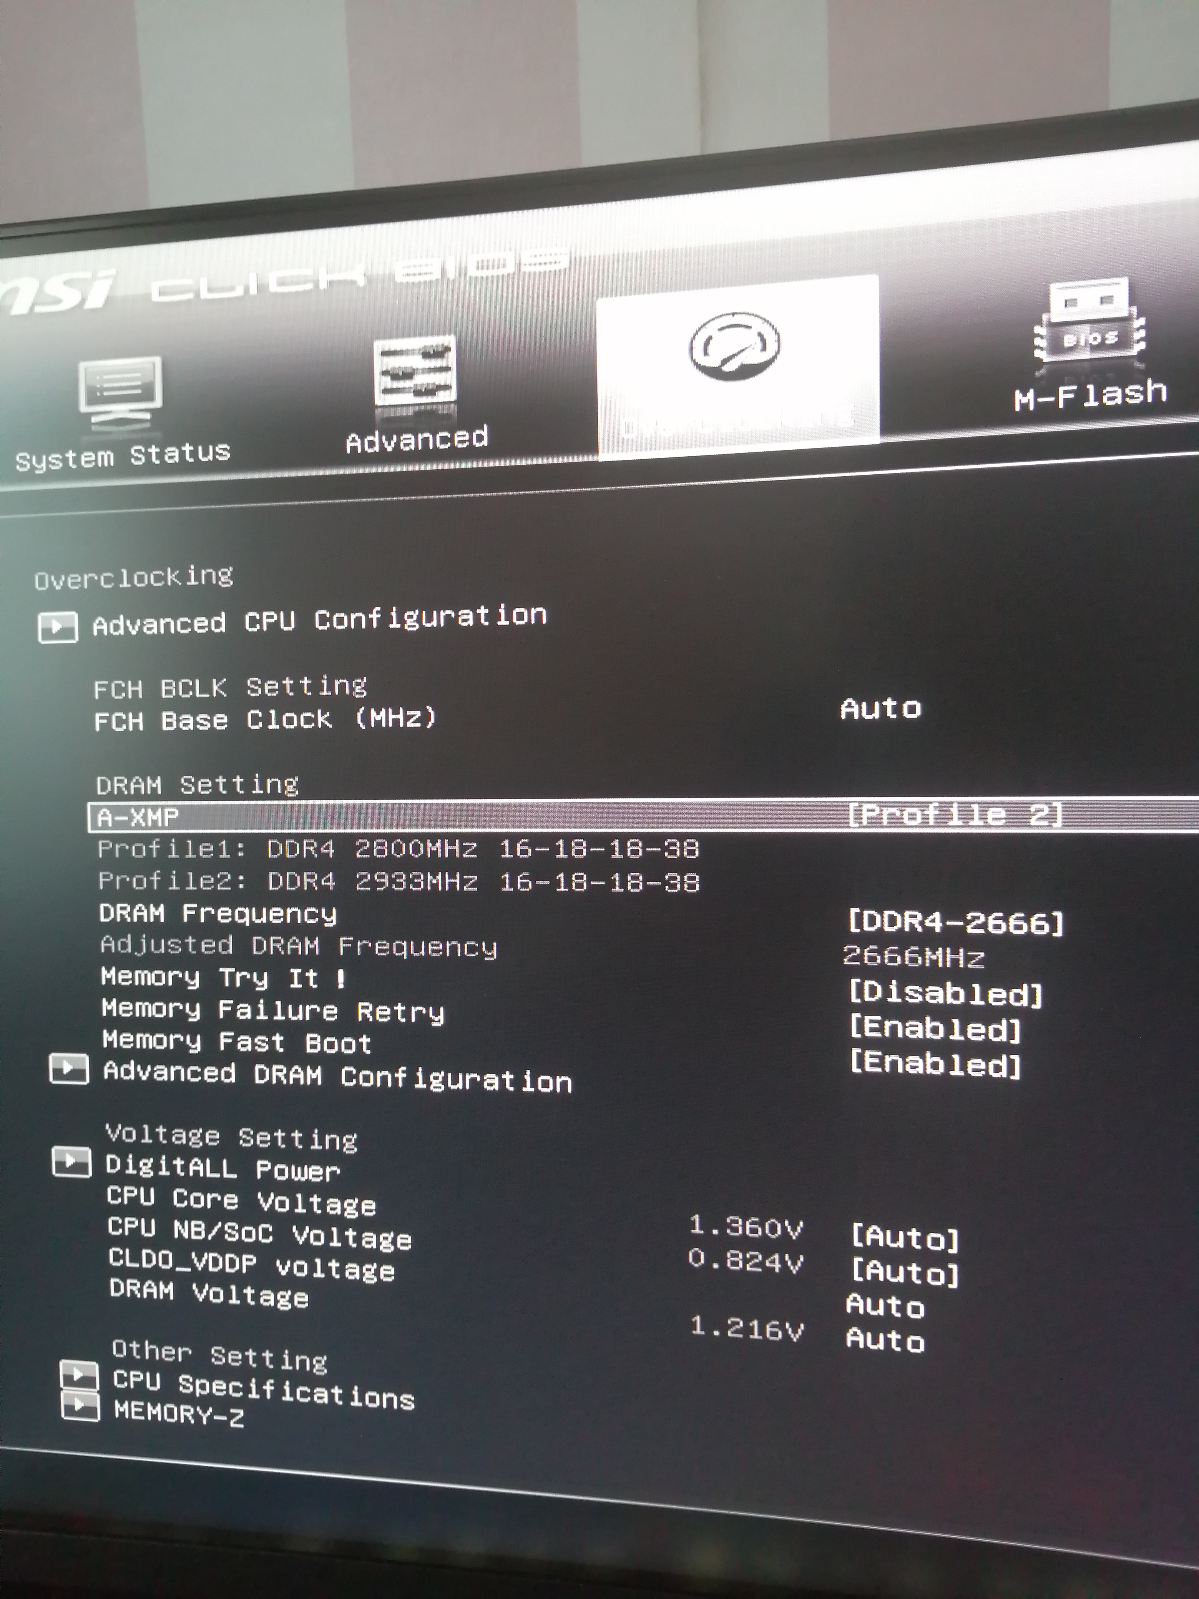Open A-XMP Profile 2 dropdown
The height and width of the screenshot is (1599, 1199).
[955, 814]
